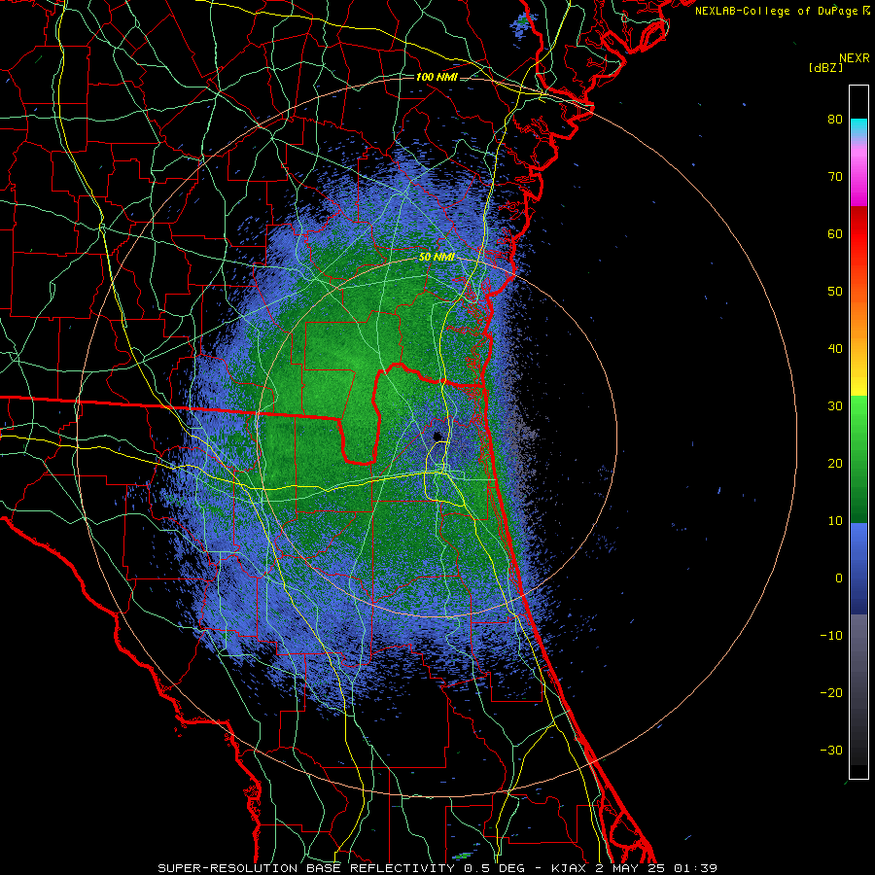Click the 2 MAY 25 date in the caption

point(632,868)
